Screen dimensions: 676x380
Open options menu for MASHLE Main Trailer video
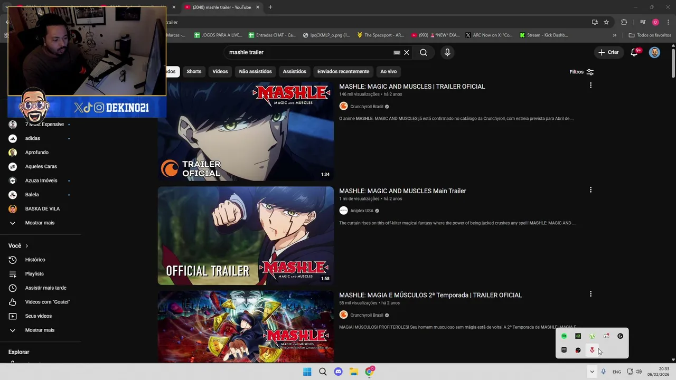point(590,190)
